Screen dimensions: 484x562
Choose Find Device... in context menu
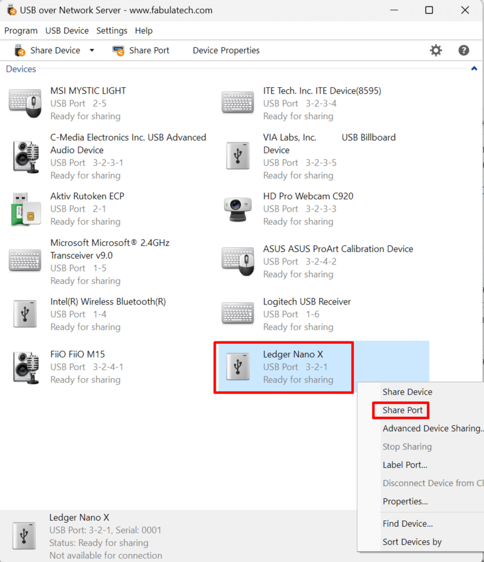click(407, 524)
